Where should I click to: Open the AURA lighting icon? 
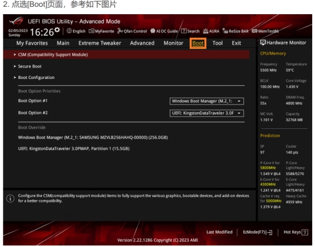click(x=205, y=31)
